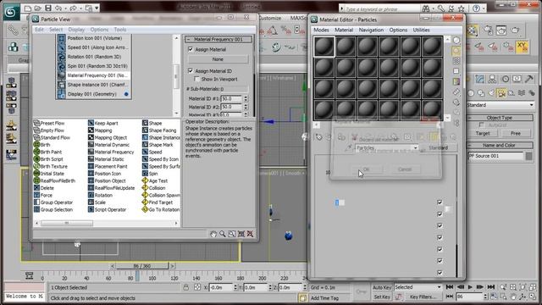Click the selection lock toggle icon
This screenshot has height=305, width=542.
pos(186,287)
